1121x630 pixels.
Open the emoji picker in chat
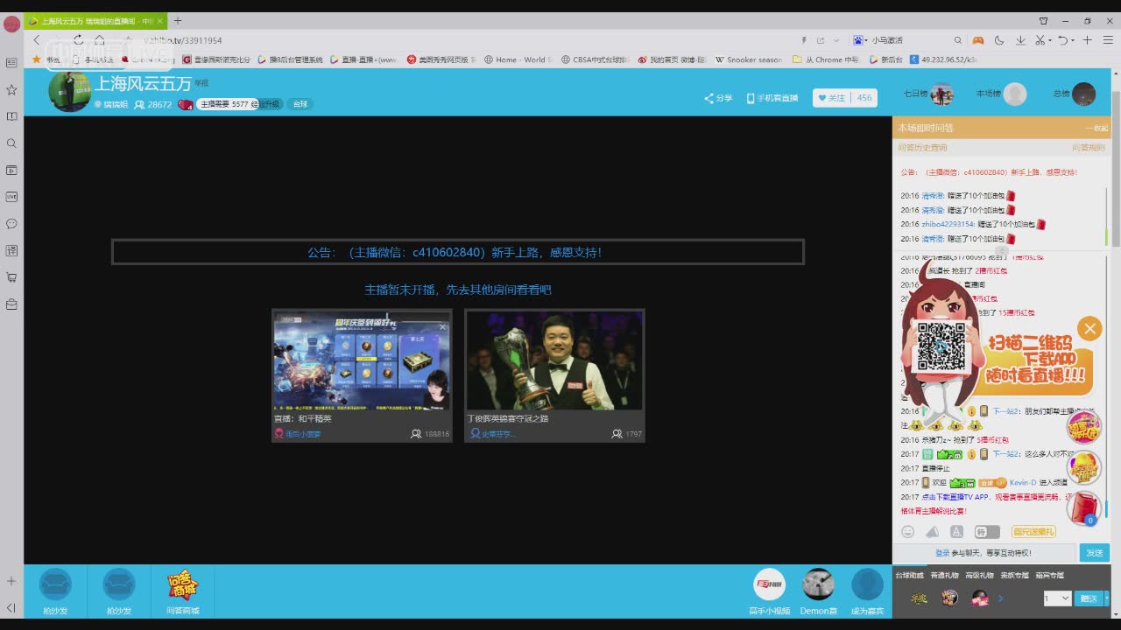coord(908,532)
